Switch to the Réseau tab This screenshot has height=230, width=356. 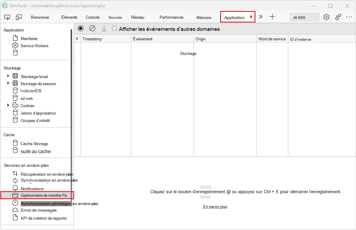(138, 17)
